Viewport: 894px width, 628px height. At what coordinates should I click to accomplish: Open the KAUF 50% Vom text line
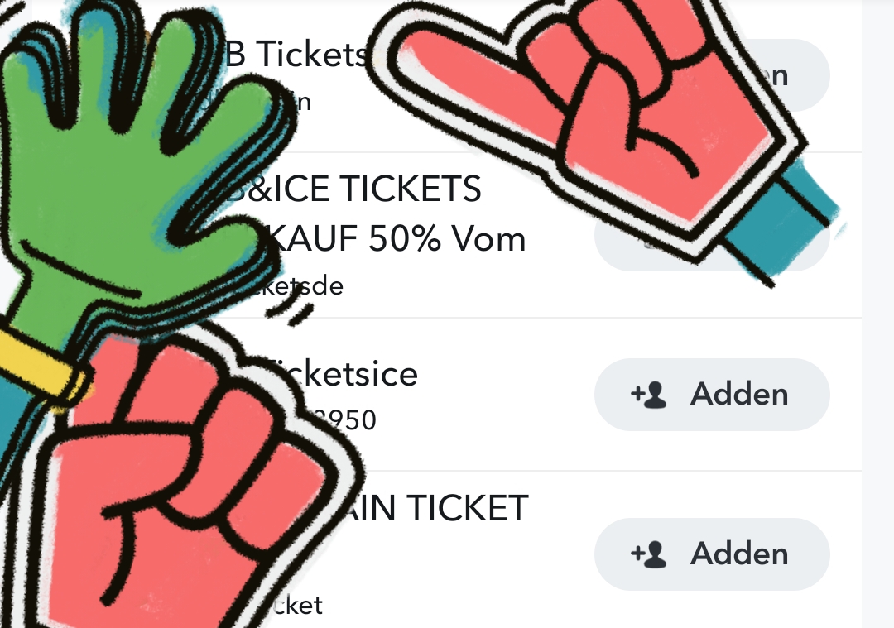pyautogui.click(x=397, y=238)
